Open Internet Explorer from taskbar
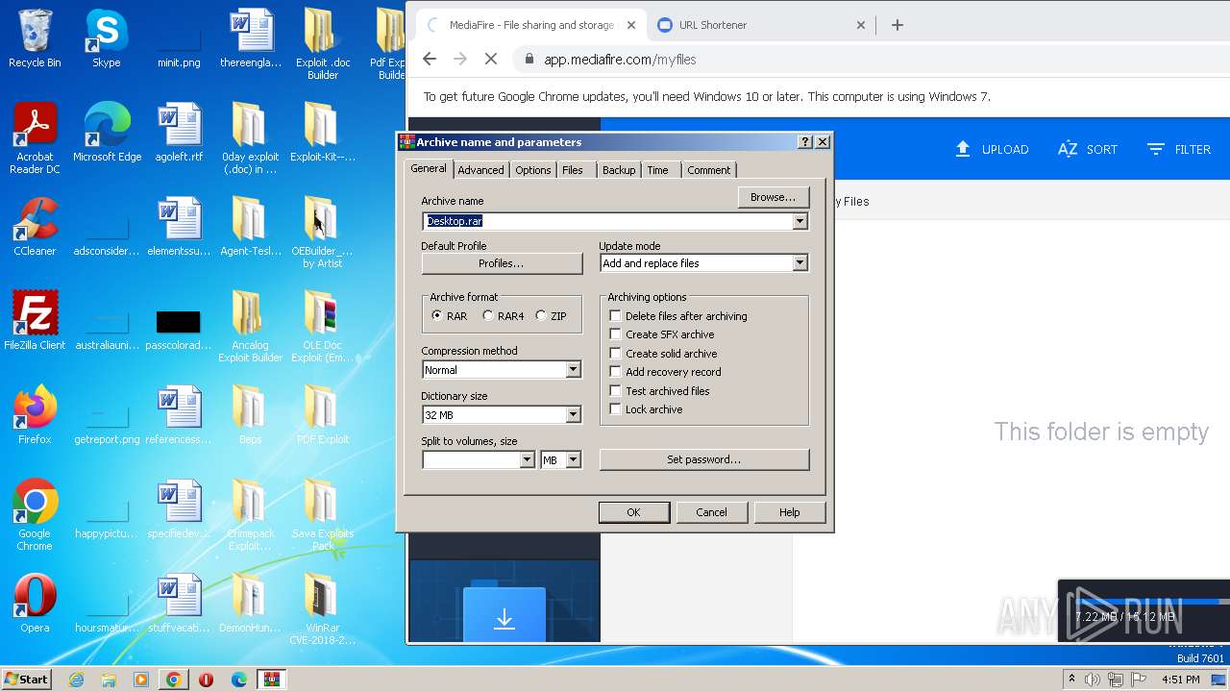 76,680
